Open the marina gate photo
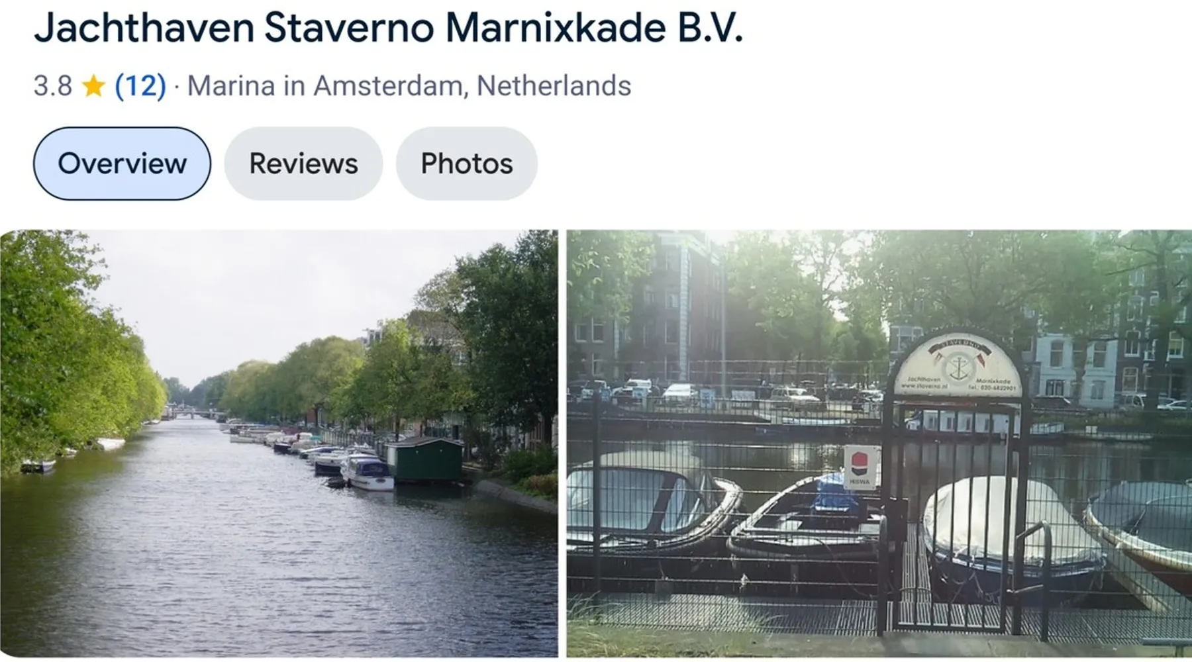The image size is (1192, 662). click(879, 444)
